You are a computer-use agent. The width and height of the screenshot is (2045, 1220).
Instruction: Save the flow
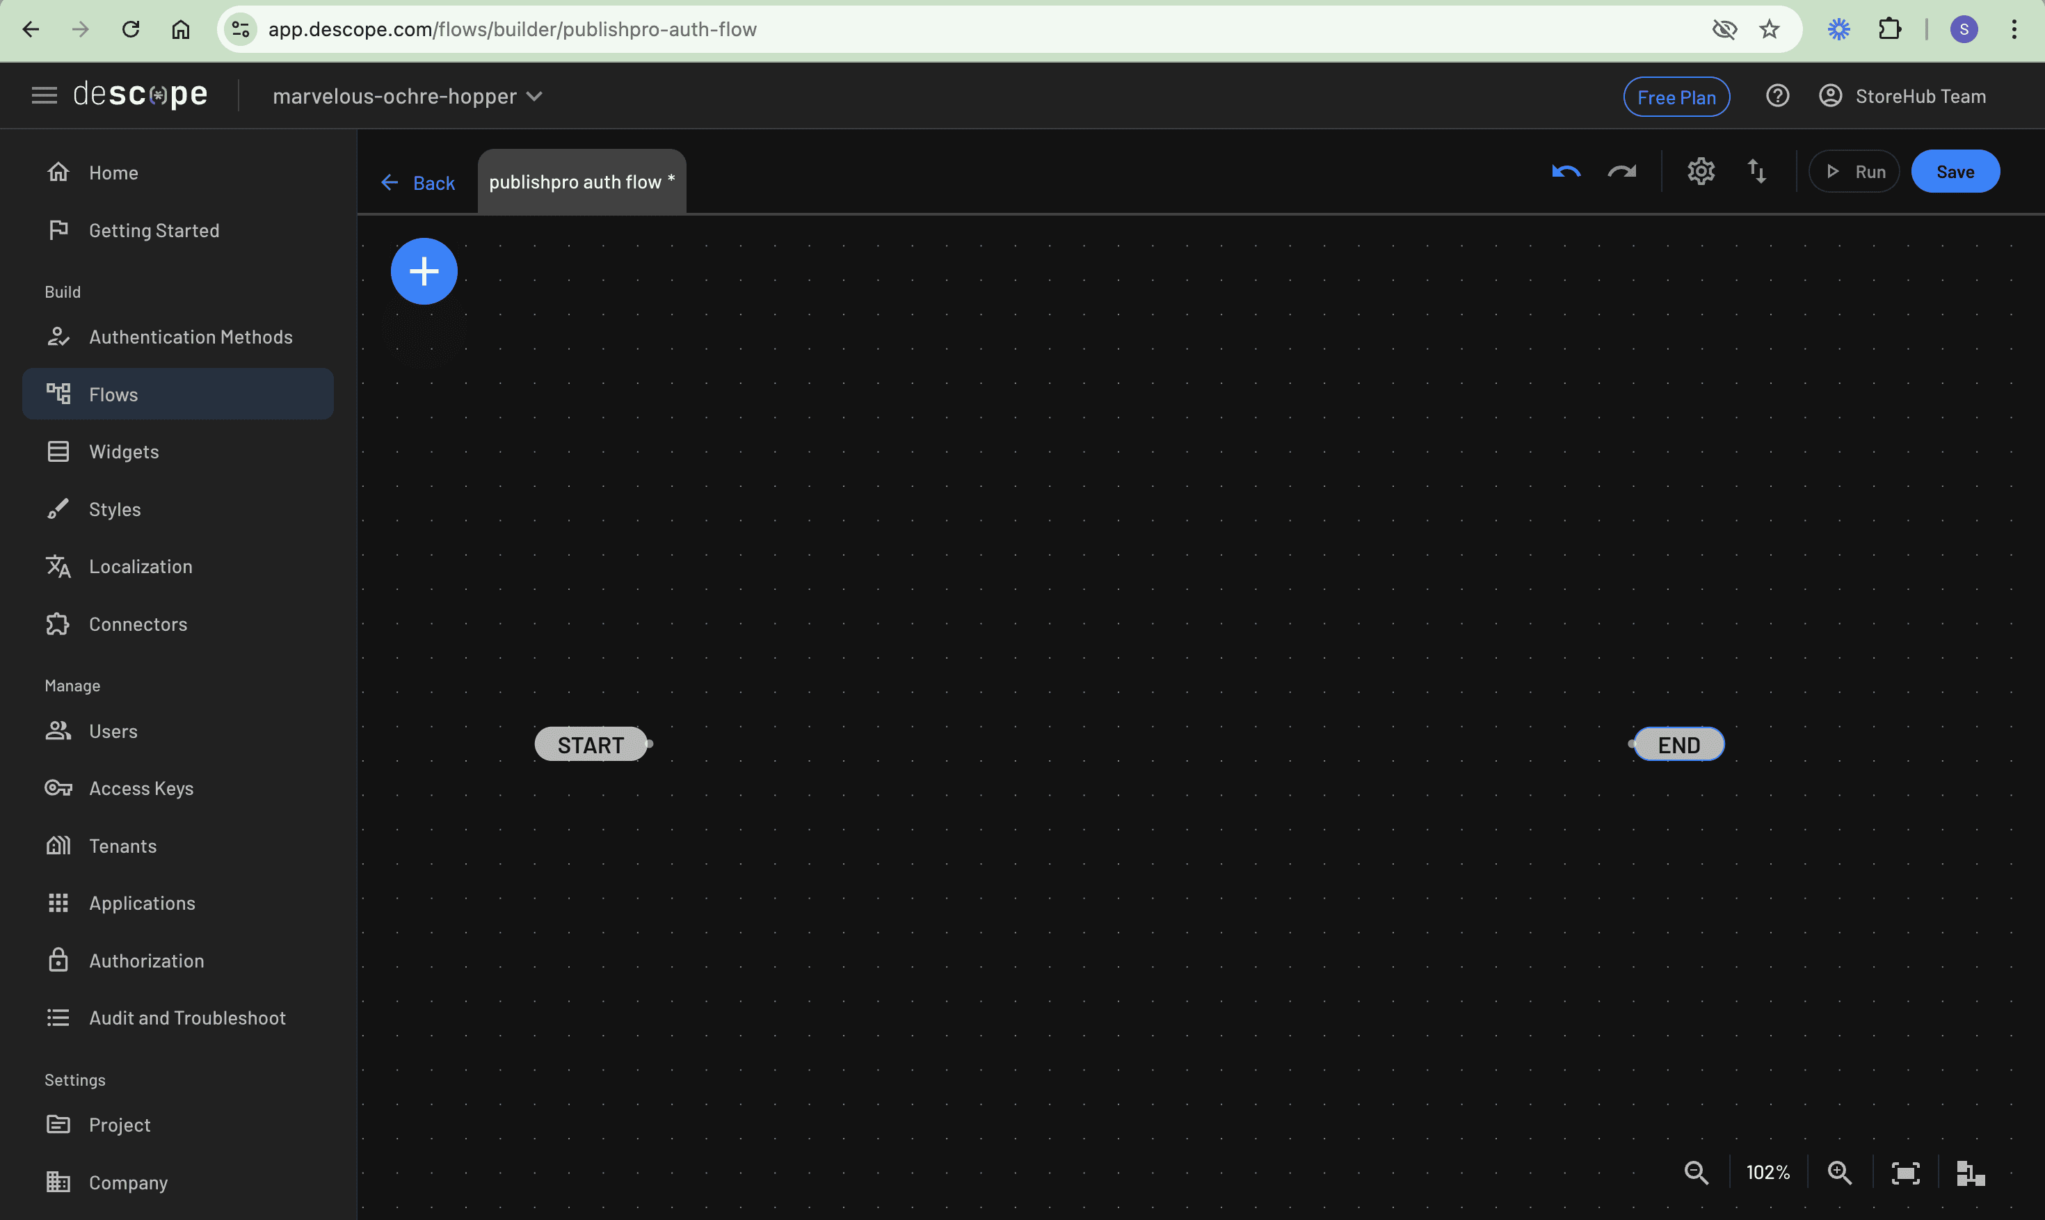[x=1955, y=172]
